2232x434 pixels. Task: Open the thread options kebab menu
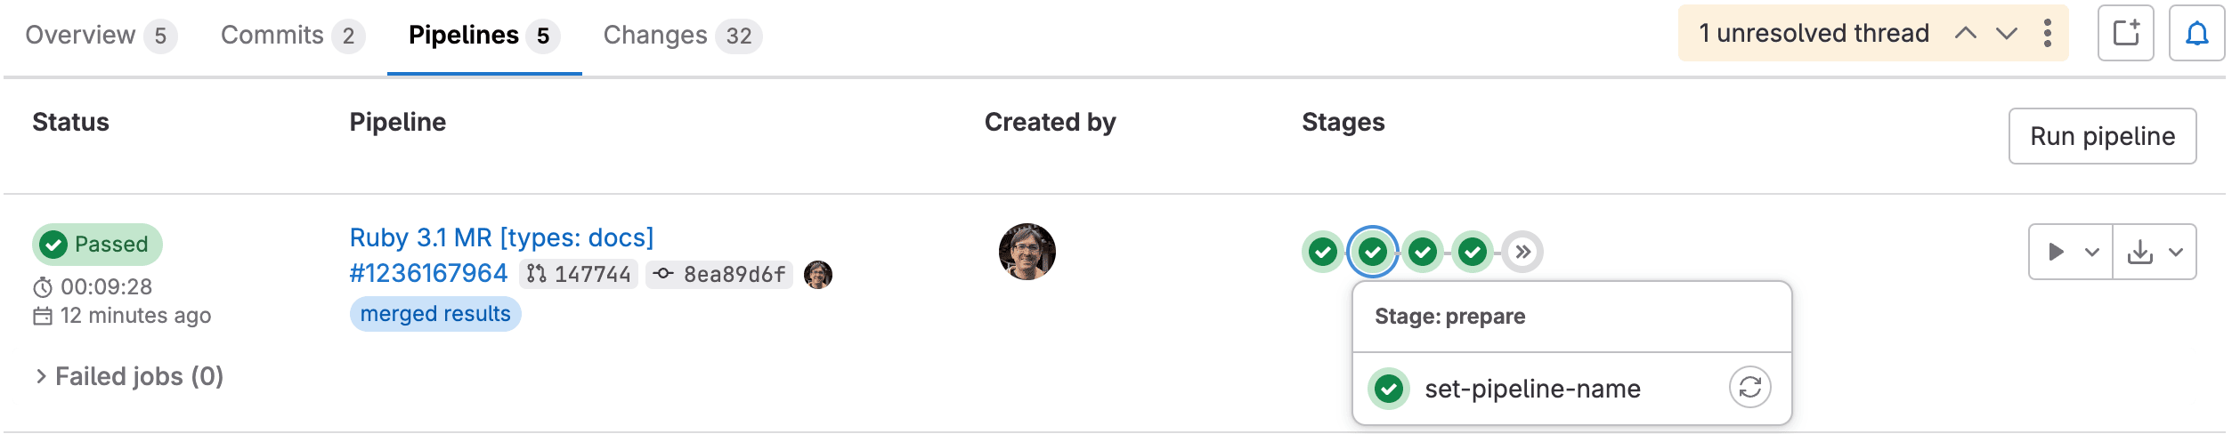coord(2048,34)
